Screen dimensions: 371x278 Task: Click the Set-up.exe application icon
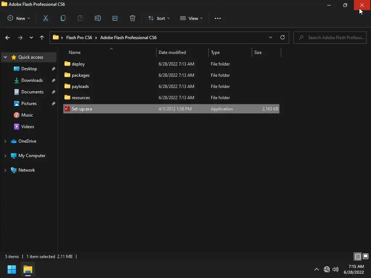click(67, 109)
